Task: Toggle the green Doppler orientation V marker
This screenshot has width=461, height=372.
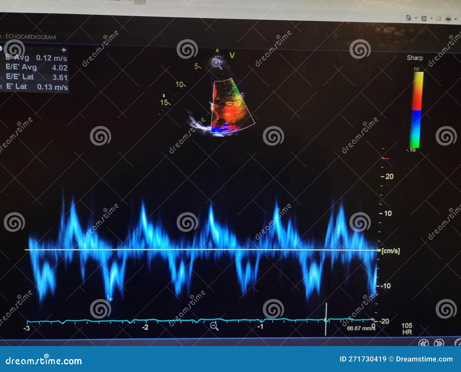Action: tap(232, 54)
